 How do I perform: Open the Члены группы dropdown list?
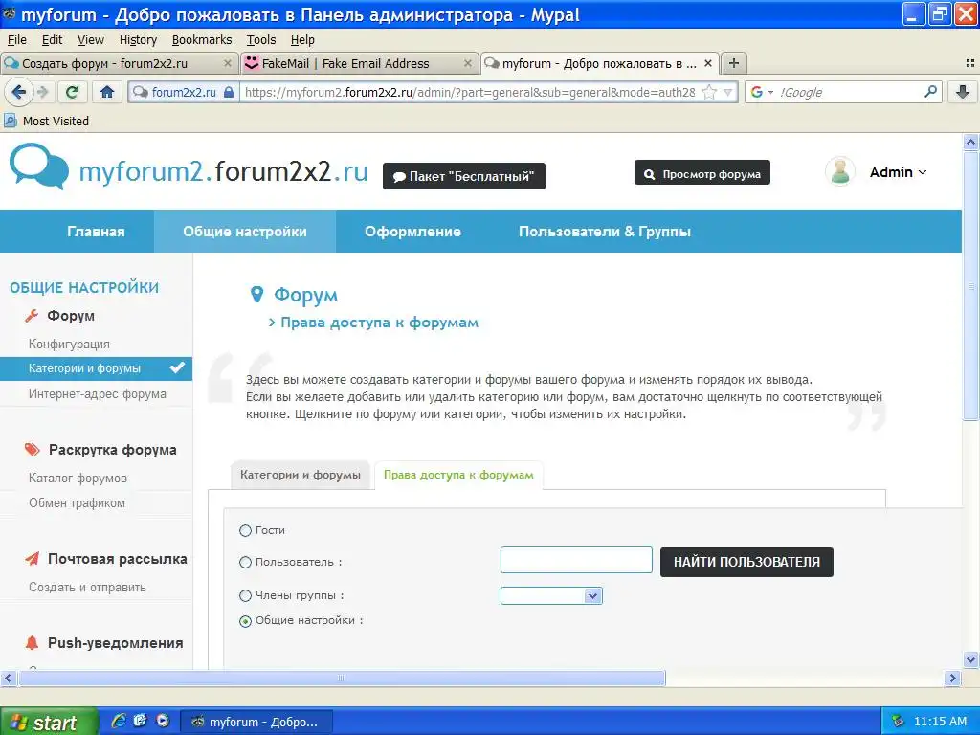click(x=551, y=595)
